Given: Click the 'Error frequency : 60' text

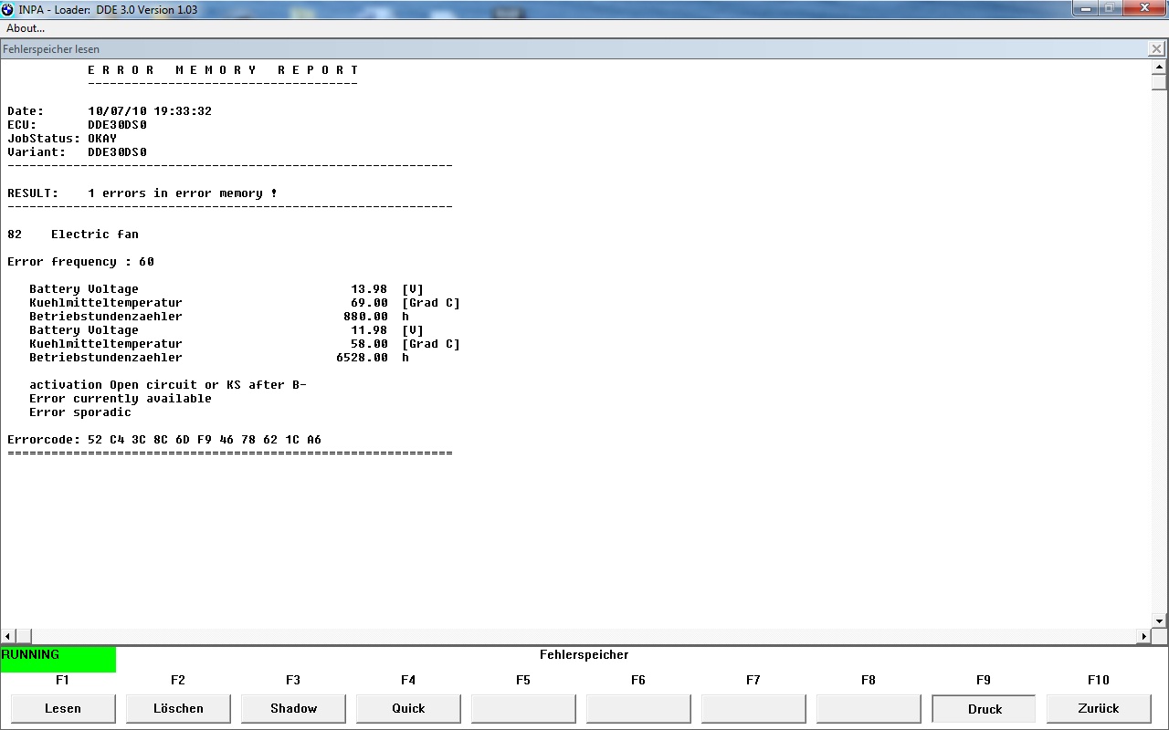Looking at the screenshot, I should tap(80, 262).
